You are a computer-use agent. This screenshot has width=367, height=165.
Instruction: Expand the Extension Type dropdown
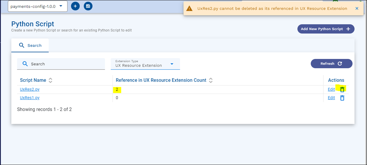tap(145, 64)
